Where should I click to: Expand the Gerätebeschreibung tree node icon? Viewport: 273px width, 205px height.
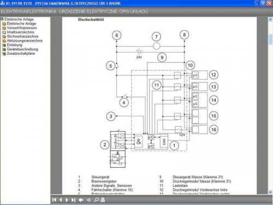pyautogui.click(x=4, y=49)
